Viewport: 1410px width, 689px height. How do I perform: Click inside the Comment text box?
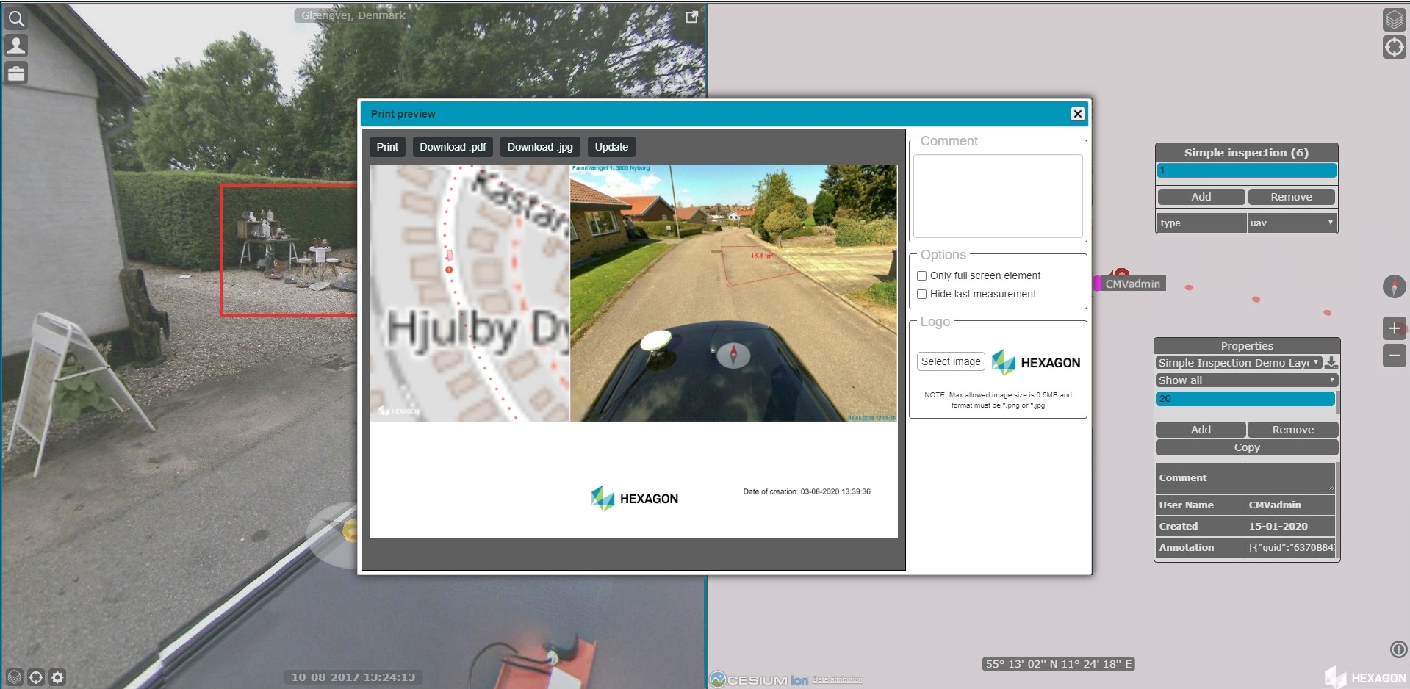(x=997, y=195)
